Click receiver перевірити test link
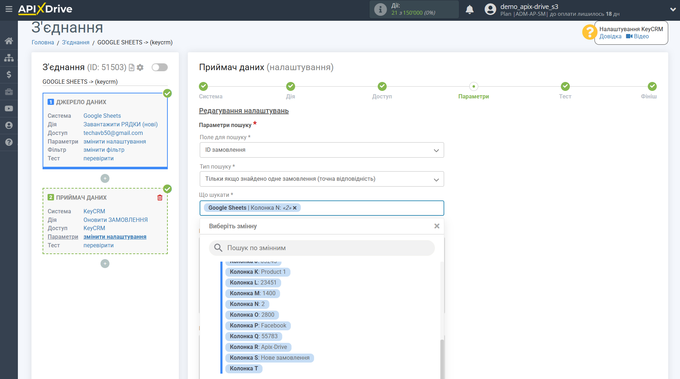 pos(98,245)
